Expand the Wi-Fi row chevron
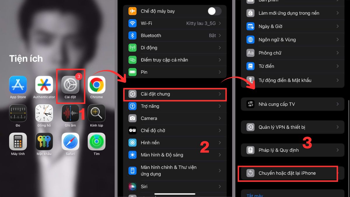 coord(220,23)
